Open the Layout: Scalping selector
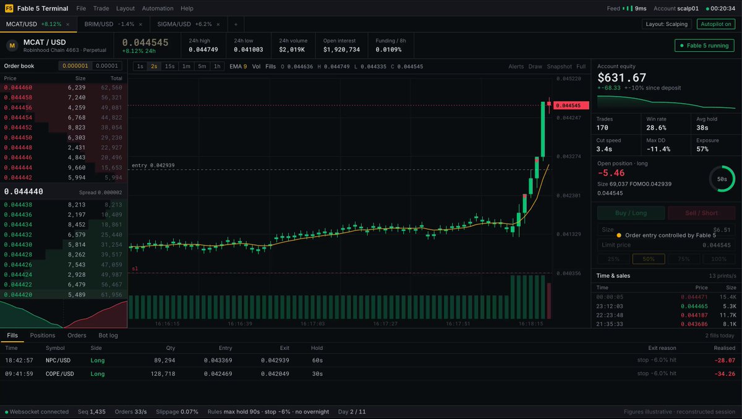 click(x=666, y=24)
